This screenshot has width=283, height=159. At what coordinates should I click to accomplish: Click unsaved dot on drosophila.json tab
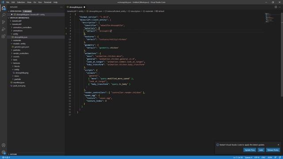tap(84, 7)
